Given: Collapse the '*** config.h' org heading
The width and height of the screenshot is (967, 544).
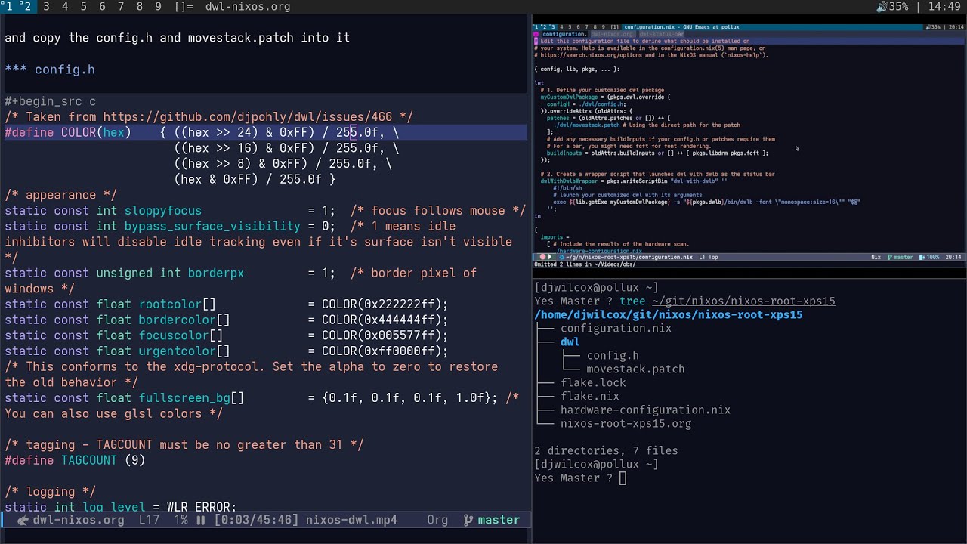Looking at the screenshot, I should click(50, 70).
